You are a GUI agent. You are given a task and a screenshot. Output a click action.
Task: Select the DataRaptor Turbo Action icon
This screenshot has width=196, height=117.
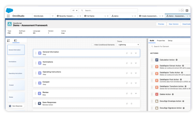pyautogui.click(x=157, y=74)
